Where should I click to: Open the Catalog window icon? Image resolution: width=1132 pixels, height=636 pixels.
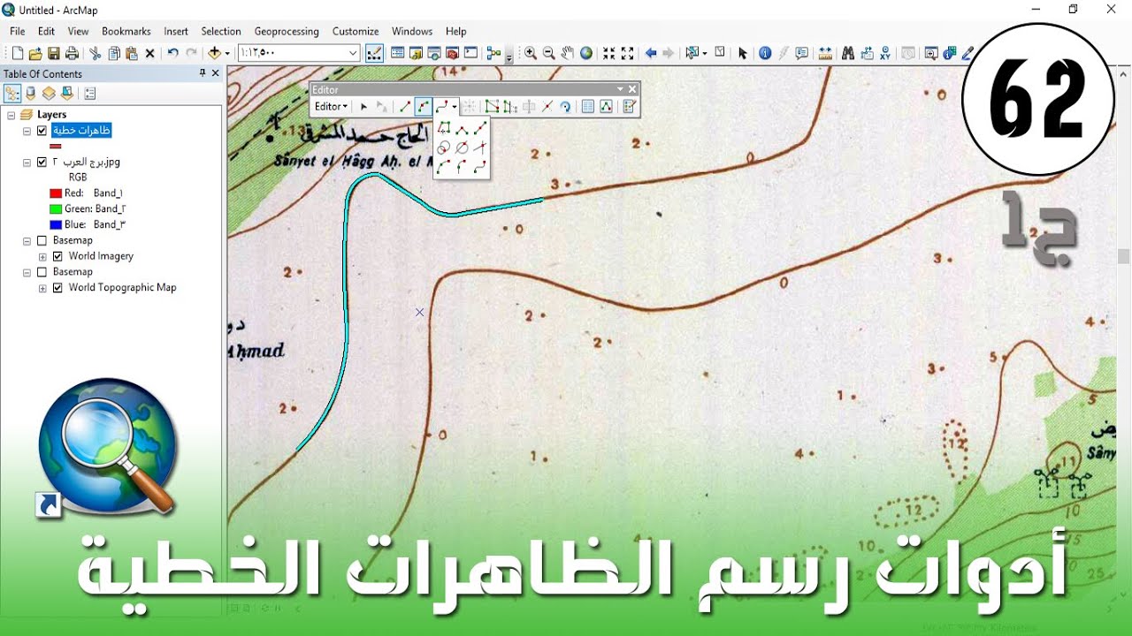[416, 53]
